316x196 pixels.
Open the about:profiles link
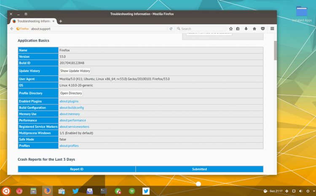(69, 146)
